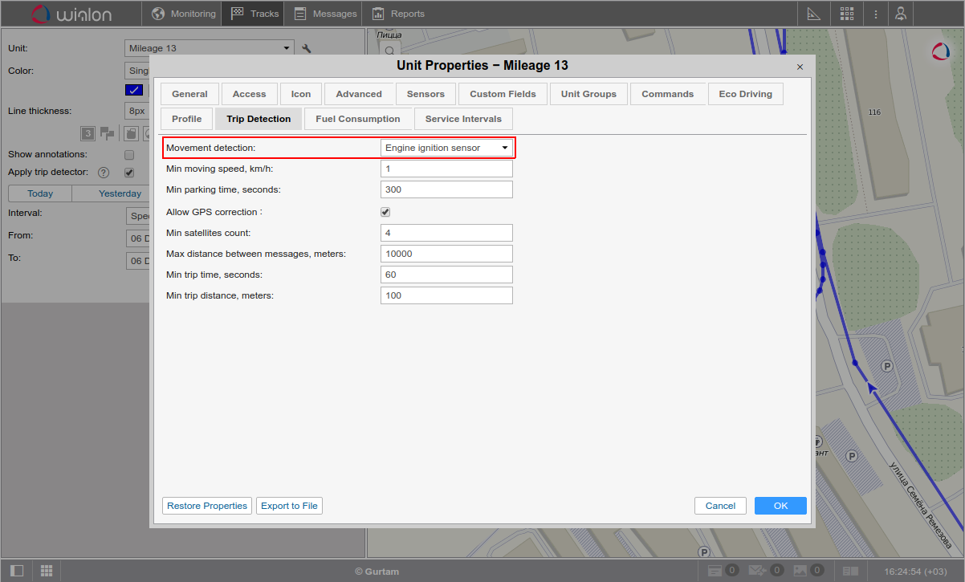The image size is (965, 582).
Task: Click the numbered '3' track points icon
Action: 88,133
